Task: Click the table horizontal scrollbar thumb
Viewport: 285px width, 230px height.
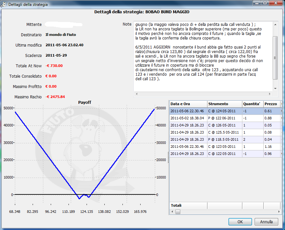Action: [x=178, y=212]
